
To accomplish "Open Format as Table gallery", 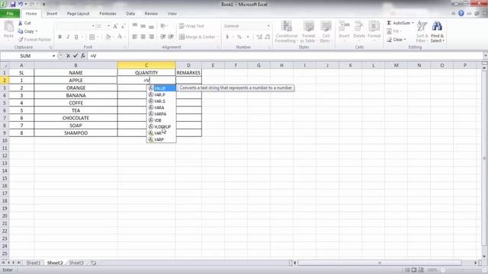I will coord(308,32).
